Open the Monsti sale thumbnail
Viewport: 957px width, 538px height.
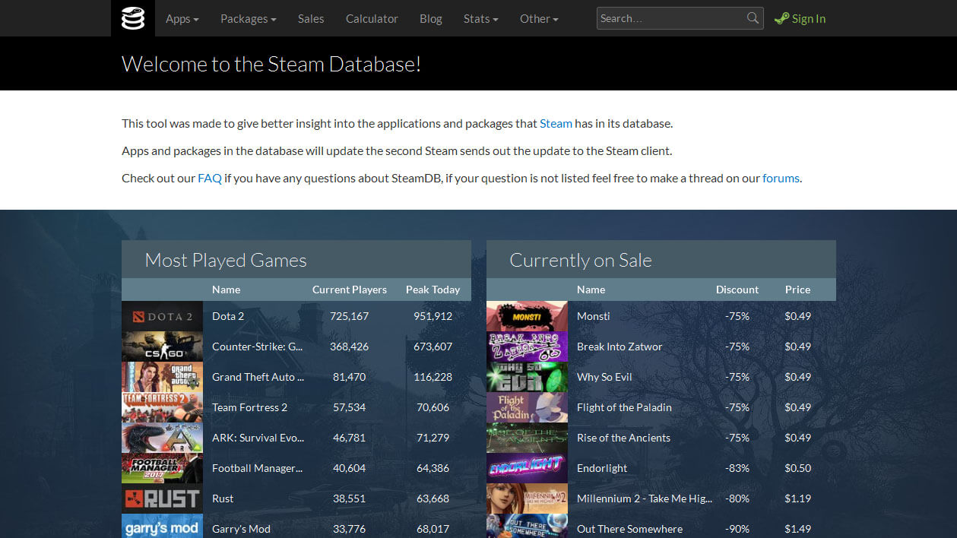coord(527,316)
